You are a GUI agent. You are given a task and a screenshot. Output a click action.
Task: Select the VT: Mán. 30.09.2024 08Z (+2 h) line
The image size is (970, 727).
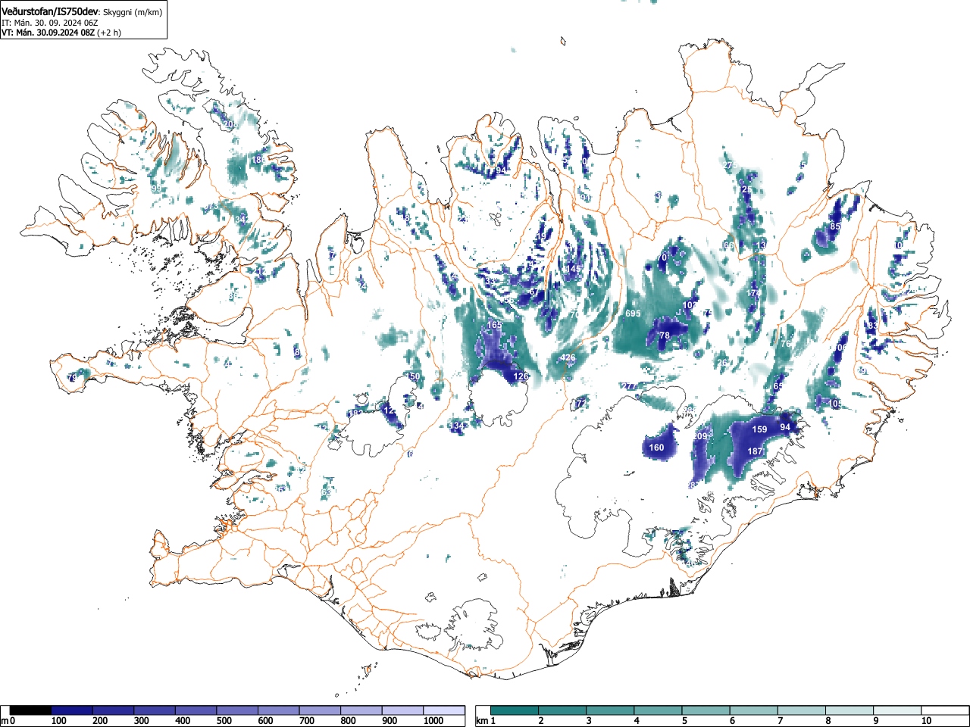(61, 33)
